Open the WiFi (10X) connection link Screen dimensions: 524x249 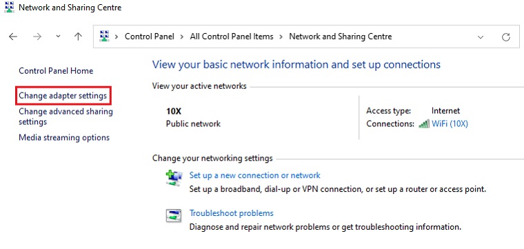click(450, 123)
